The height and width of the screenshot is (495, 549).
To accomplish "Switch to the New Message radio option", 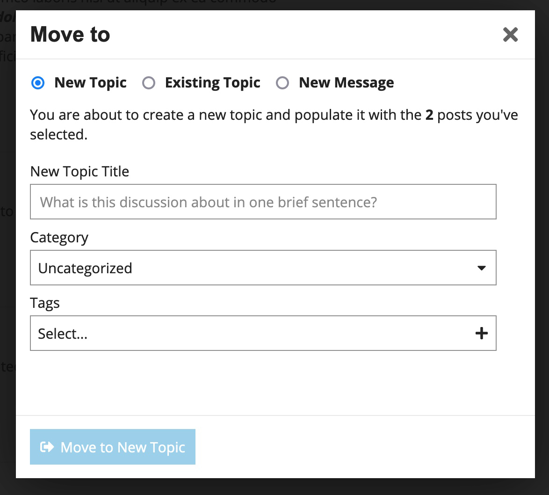I will point(282,83).
